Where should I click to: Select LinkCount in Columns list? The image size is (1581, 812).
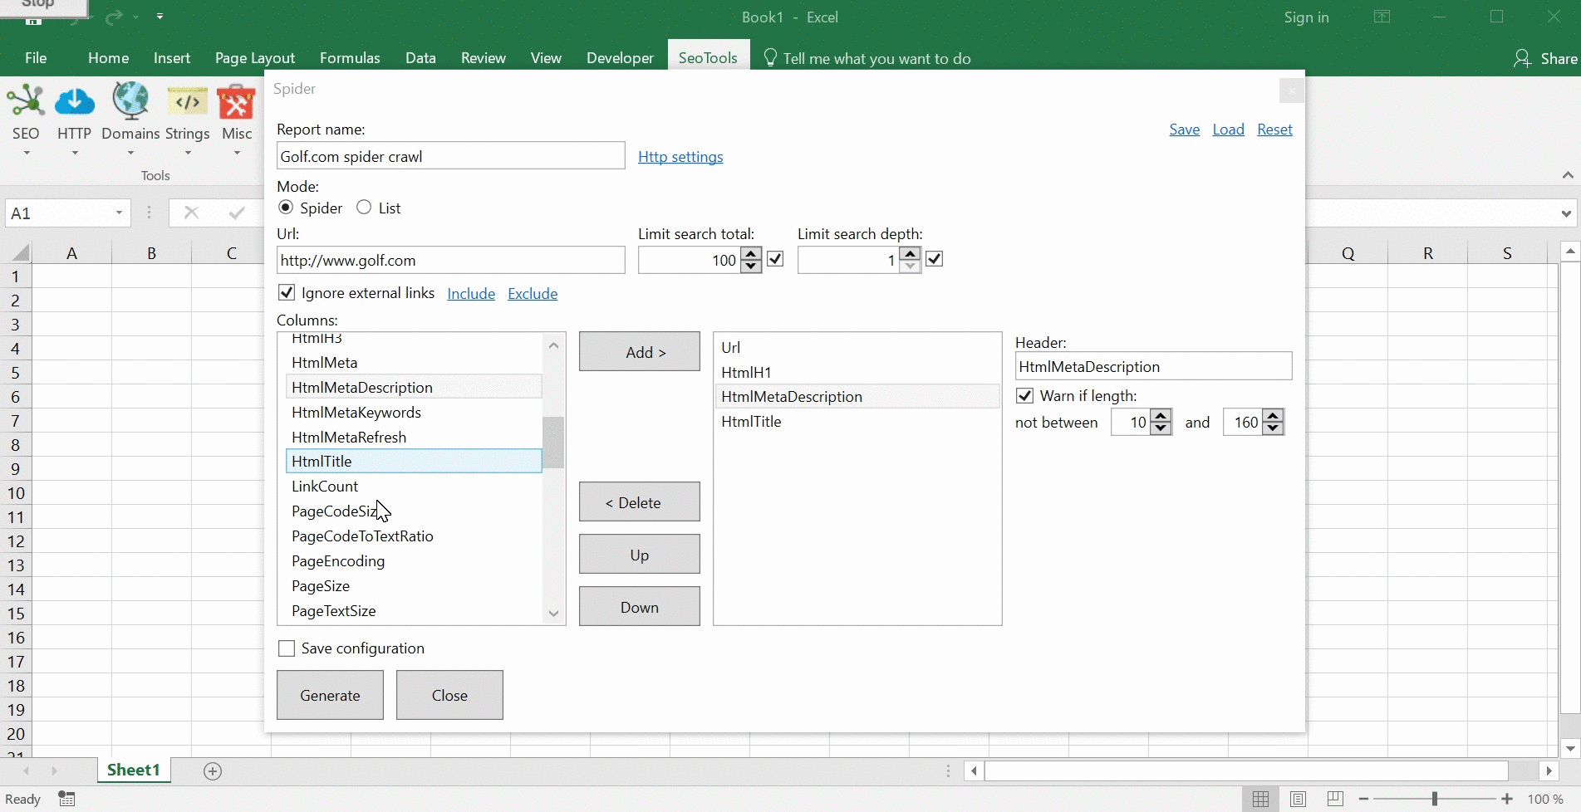pos(414,487)
